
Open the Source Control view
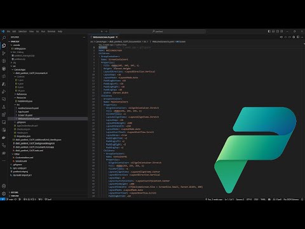4,53
